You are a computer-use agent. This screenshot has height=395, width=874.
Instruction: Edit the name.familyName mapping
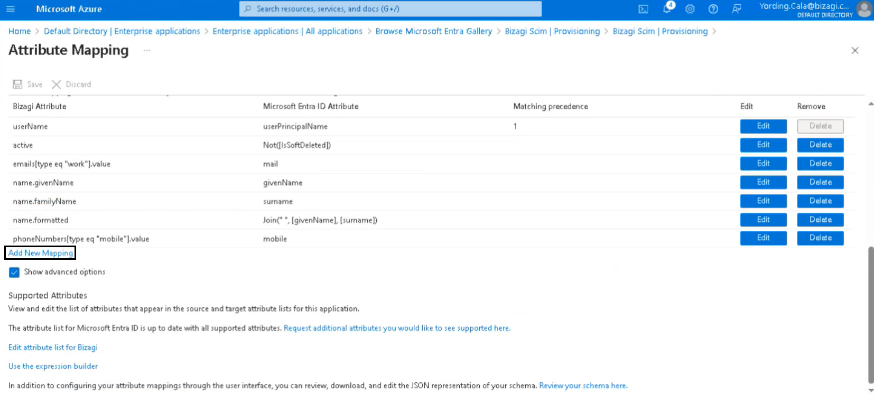click(x=763, y=201)
